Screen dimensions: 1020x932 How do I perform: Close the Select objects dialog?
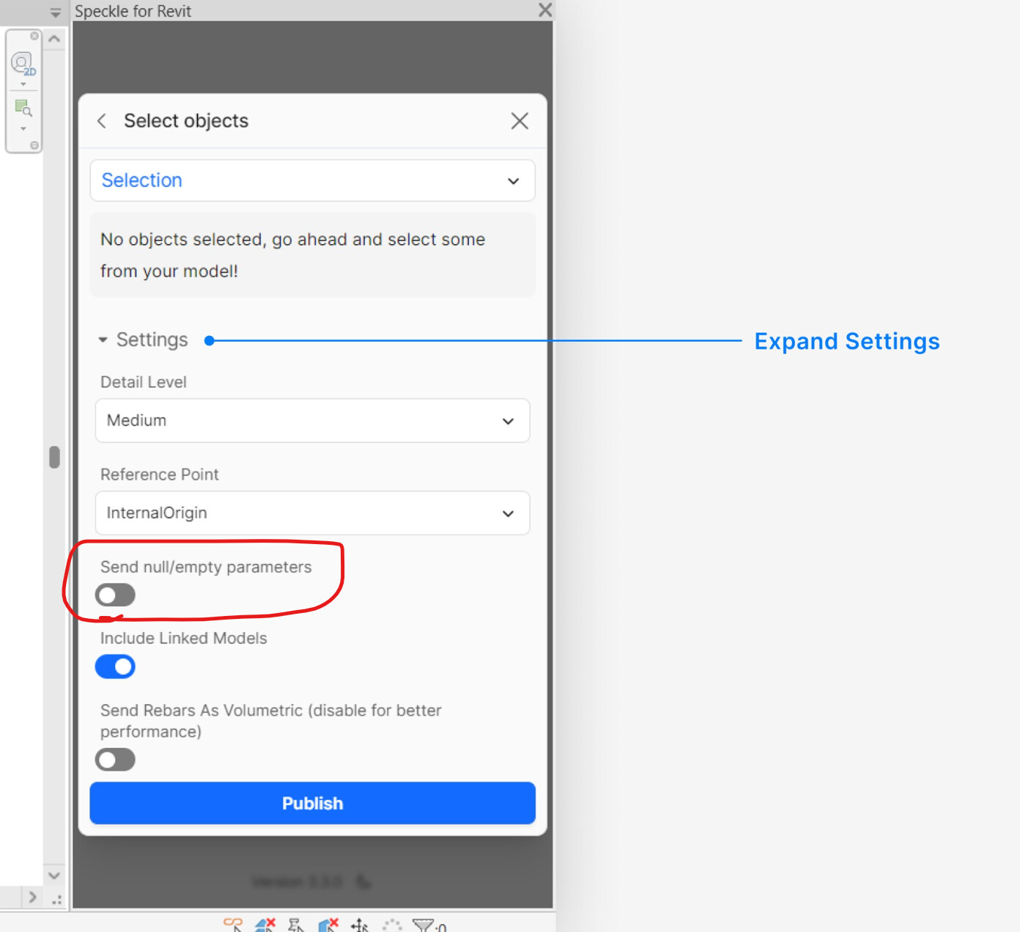pos(520,121)
